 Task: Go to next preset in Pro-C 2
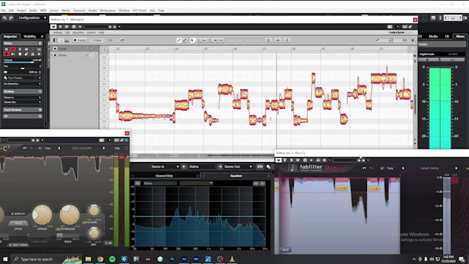[103, 148]
